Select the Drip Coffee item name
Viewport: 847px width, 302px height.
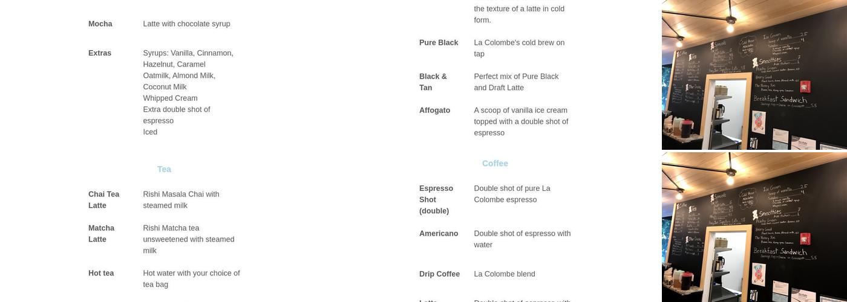coord(439,274)
